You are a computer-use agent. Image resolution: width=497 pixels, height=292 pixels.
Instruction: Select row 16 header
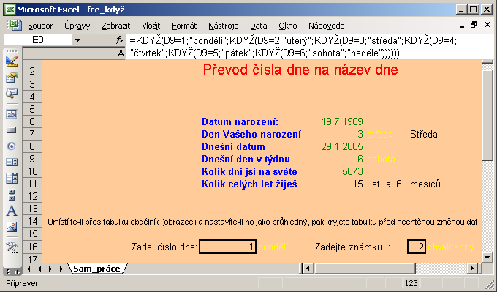point(32,247)
